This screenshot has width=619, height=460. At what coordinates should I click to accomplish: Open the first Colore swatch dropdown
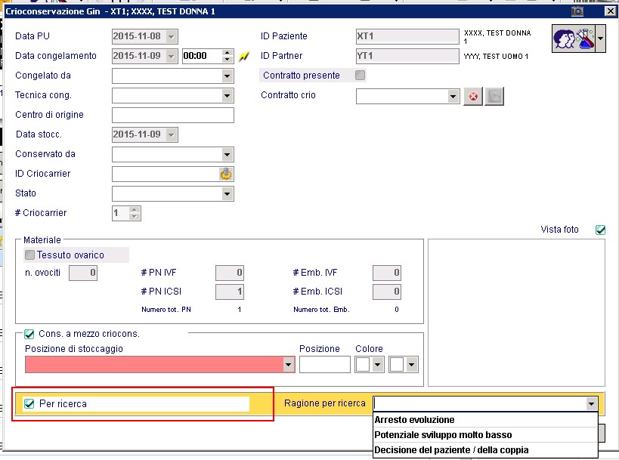tap(377, 365)
